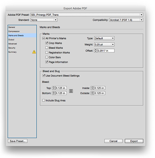Click the Outside bleed stepper arrows
155x158 pixels.
[x=92, y=93]
